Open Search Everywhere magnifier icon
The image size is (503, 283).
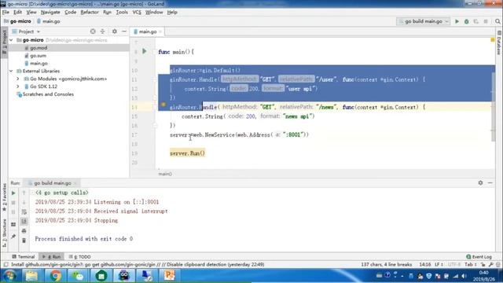pos(497,21)
